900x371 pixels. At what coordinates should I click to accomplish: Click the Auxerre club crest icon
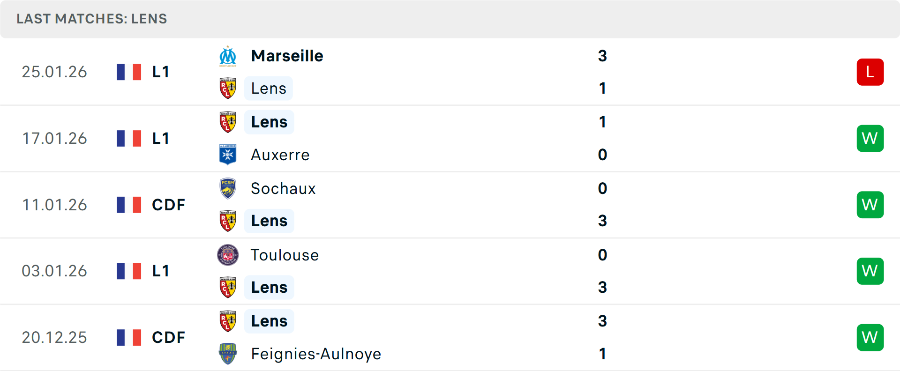[228, 155]
